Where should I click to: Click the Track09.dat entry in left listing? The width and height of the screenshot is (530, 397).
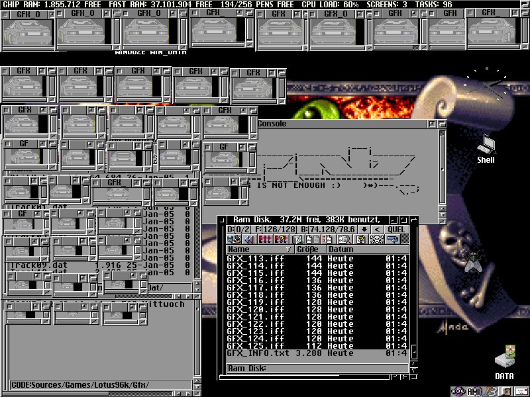[100, 265]
